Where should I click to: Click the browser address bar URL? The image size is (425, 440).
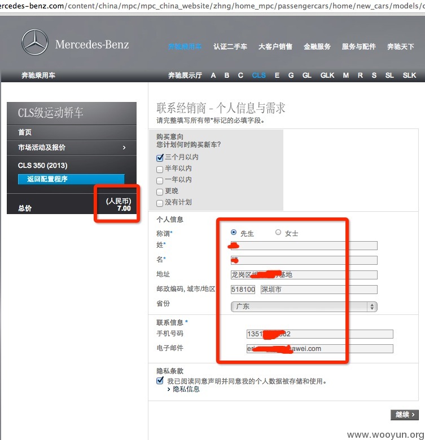tap(212, 6)
